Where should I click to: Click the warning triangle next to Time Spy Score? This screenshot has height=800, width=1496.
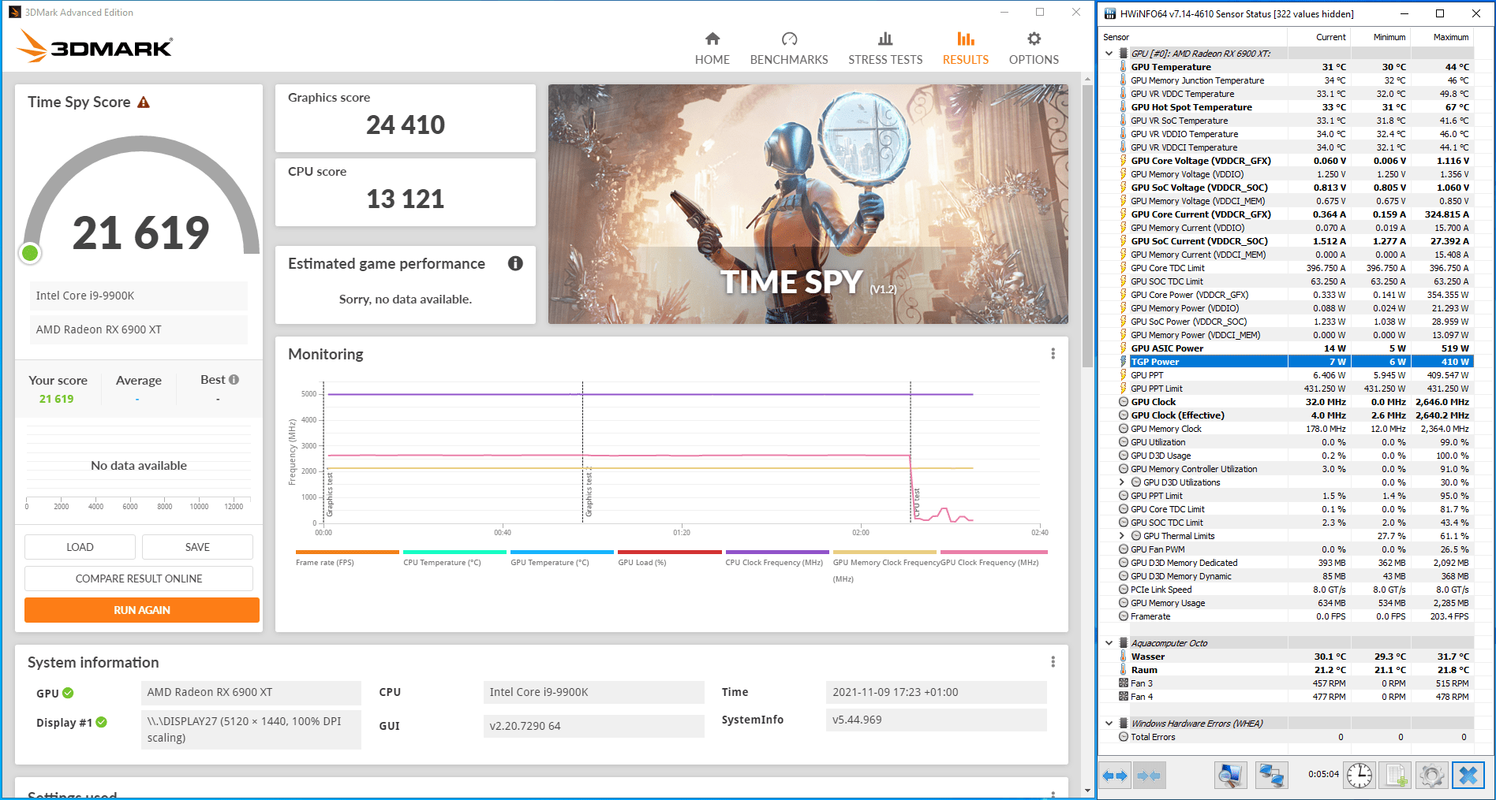tap(144, 102)
